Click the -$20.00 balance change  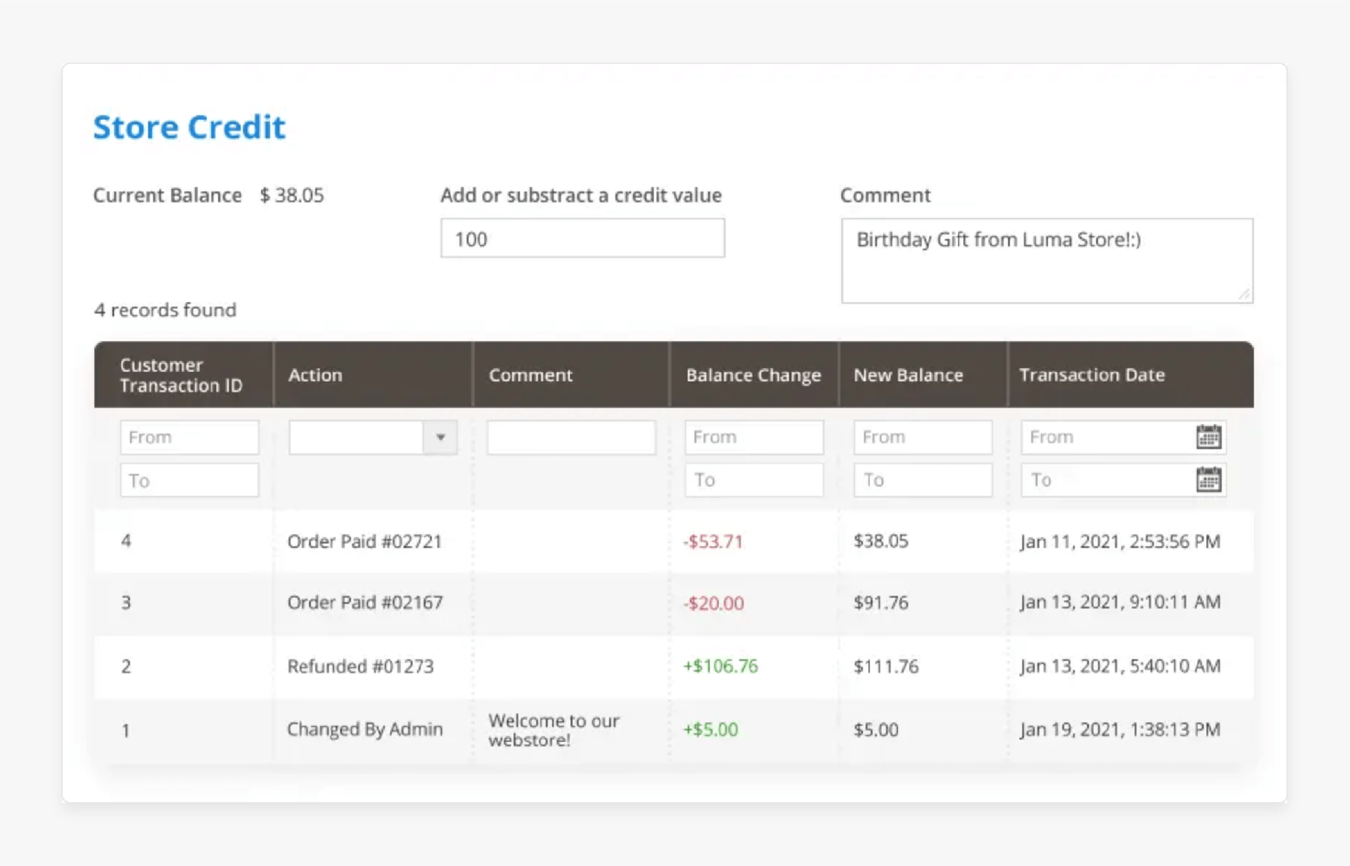[713, 603]
